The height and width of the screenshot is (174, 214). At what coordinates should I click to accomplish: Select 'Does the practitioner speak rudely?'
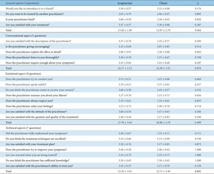pos(26,85)
